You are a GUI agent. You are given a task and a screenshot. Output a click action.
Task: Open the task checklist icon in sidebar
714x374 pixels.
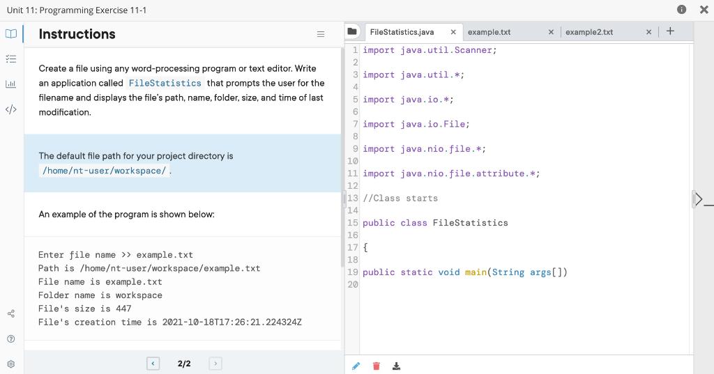click(11, 59)
